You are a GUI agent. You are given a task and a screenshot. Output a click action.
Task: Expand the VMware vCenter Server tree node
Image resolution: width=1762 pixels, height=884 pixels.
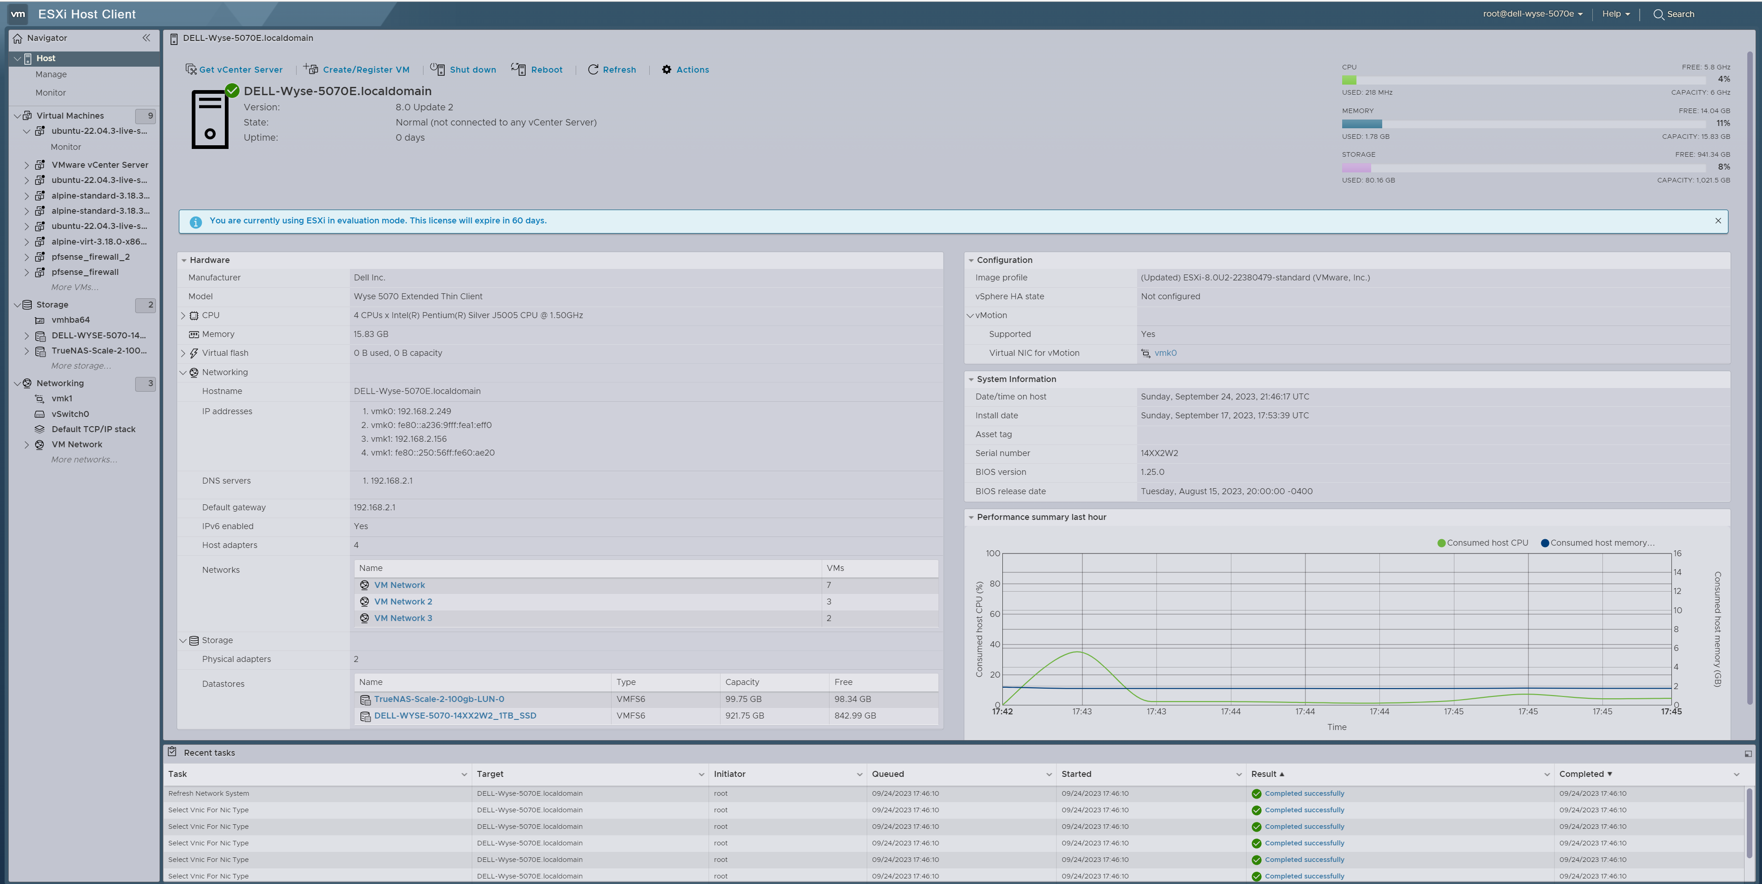point(27,165)
